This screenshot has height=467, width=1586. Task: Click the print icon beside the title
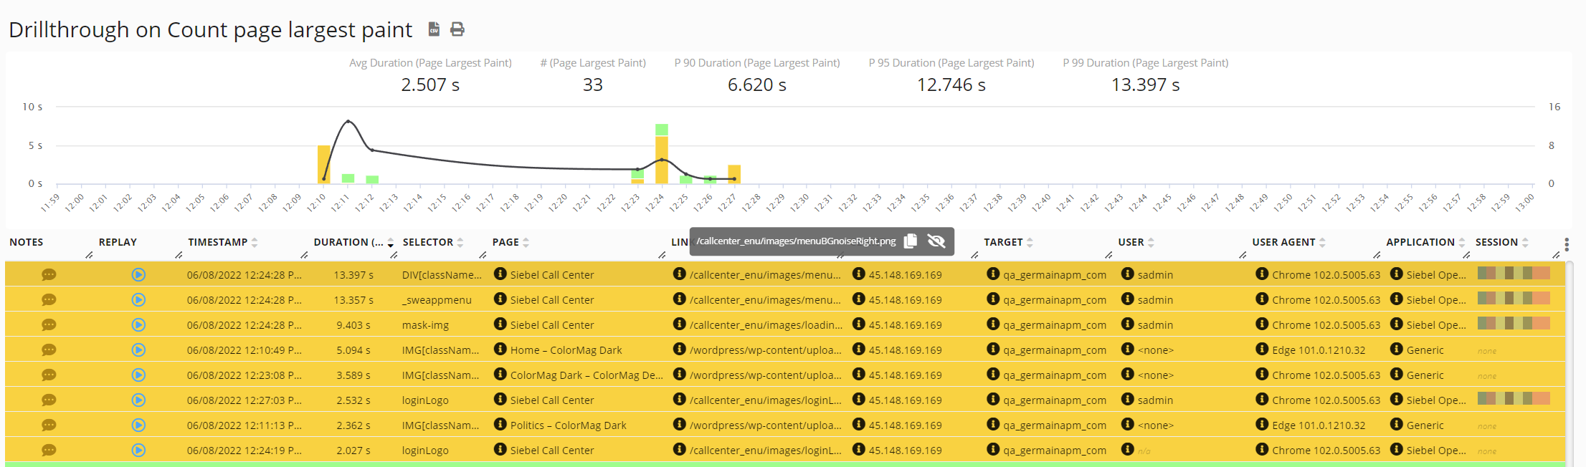[457, 29]
